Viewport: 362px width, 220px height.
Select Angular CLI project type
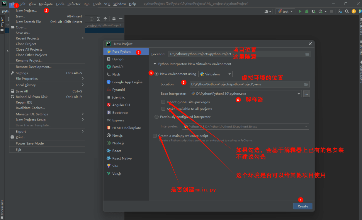click(126, 105)
